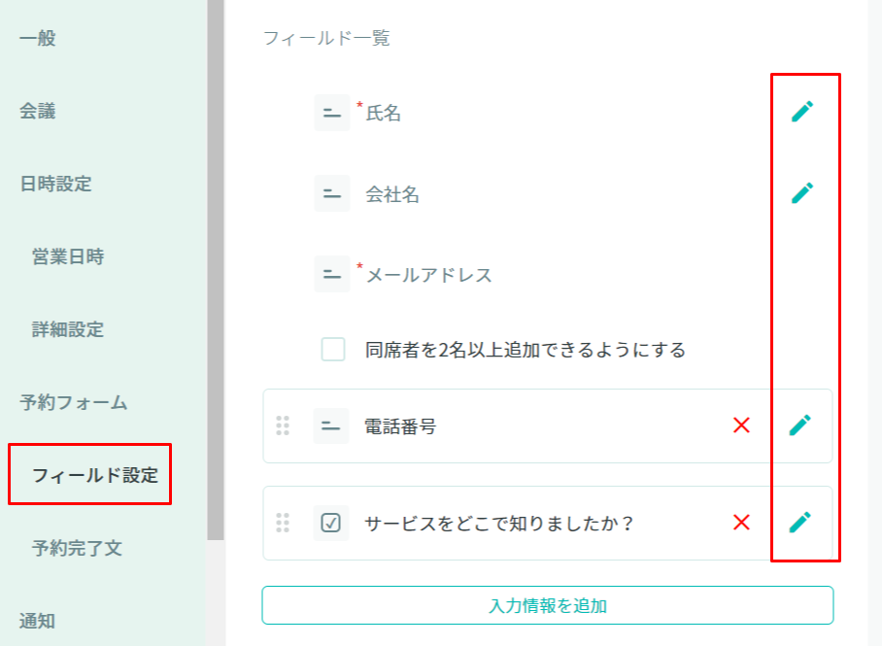Viewport: 882px width, 646px height.
Task: Navigate to 詳細設定 in the sidebar
Action: tap(68, 329)
